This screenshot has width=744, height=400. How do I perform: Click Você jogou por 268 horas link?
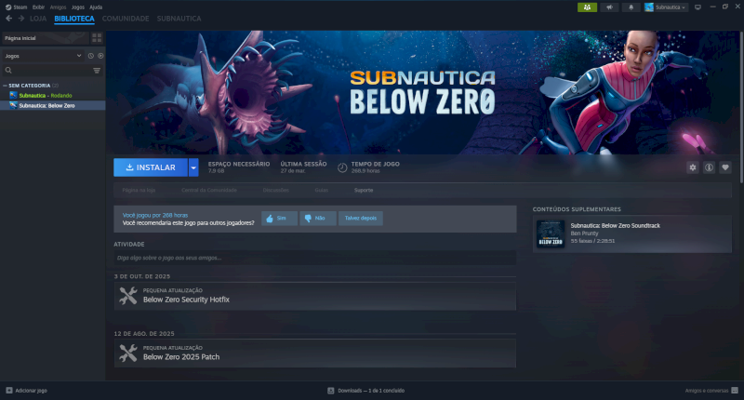(x=155, y=216)
